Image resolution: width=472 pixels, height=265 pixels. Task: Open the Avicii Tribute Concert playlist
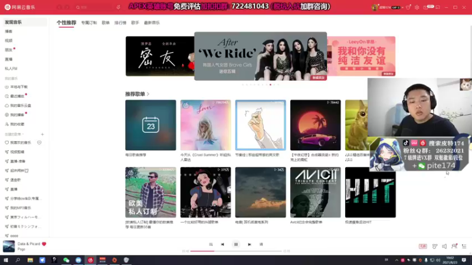pyautogui.click(x=316, y=193)
